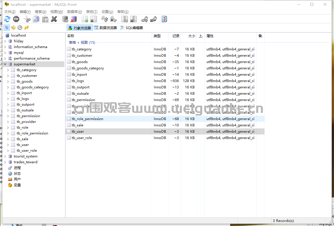This screenshot has height=226, width=334.
Task: Click the Remove Key icon
Action: pyautogui.click(x=114, y=19)
